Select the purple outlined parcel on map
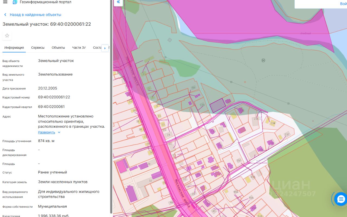The image size is (347, 217). [x=217, y=106]
